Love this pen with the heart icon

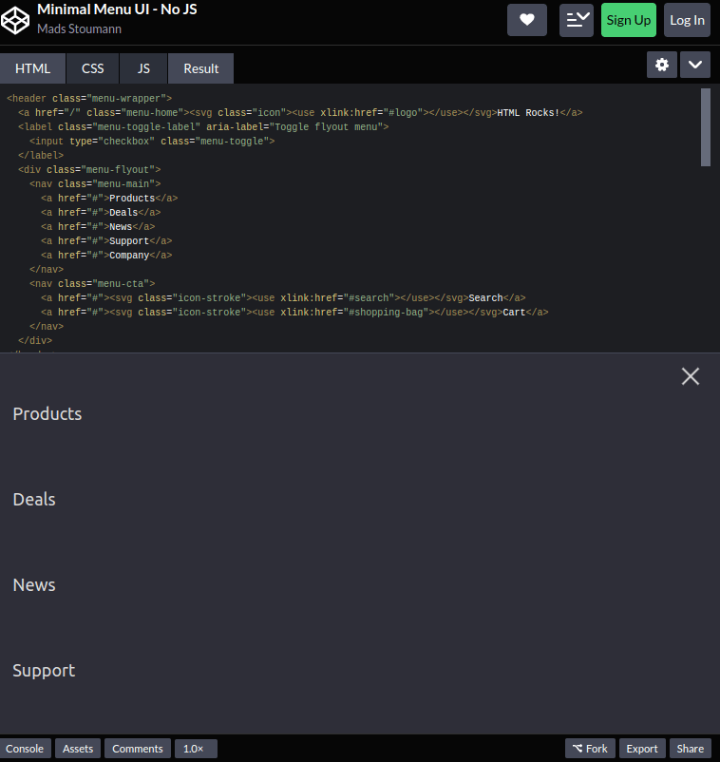click(526, 20)
